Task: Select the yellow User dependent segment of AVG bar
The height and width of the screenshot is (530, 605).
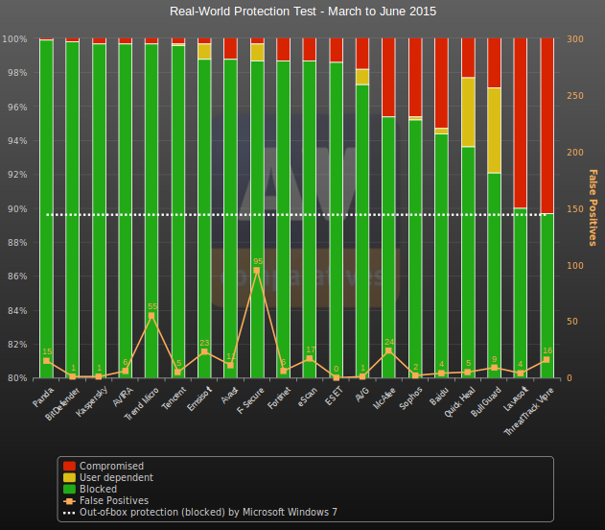Action: (x=362, y=77)
